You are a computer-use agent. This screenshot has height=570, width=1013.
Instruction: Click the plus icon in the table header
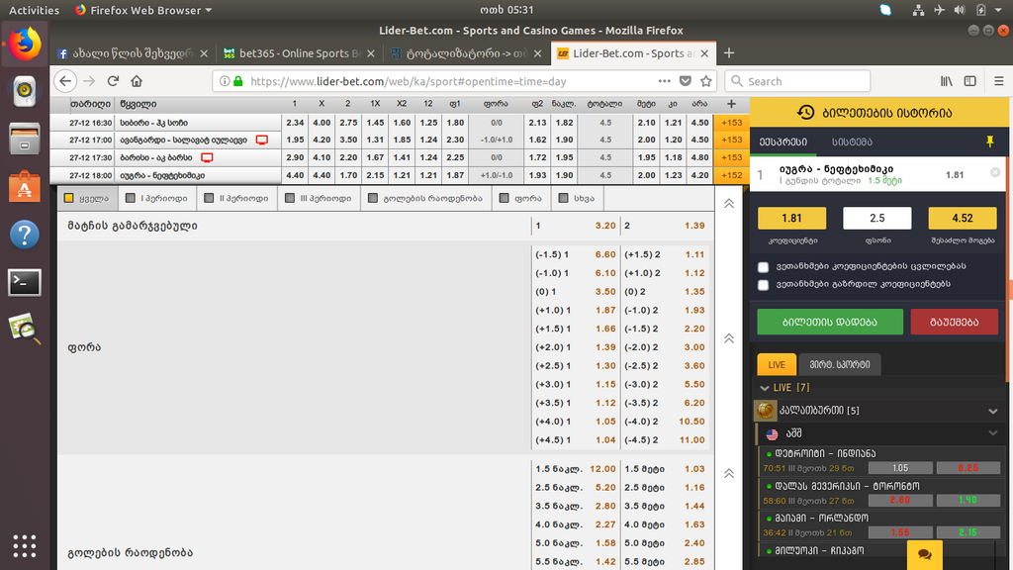[731, 103]
